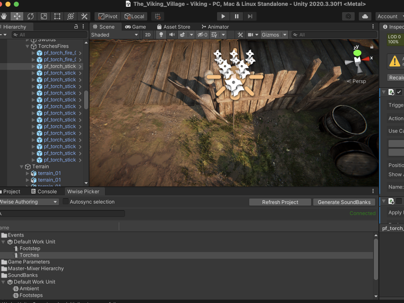404x303 pixels.
Task: Switch to the Console tab
Action: click(x=44, y=191)
